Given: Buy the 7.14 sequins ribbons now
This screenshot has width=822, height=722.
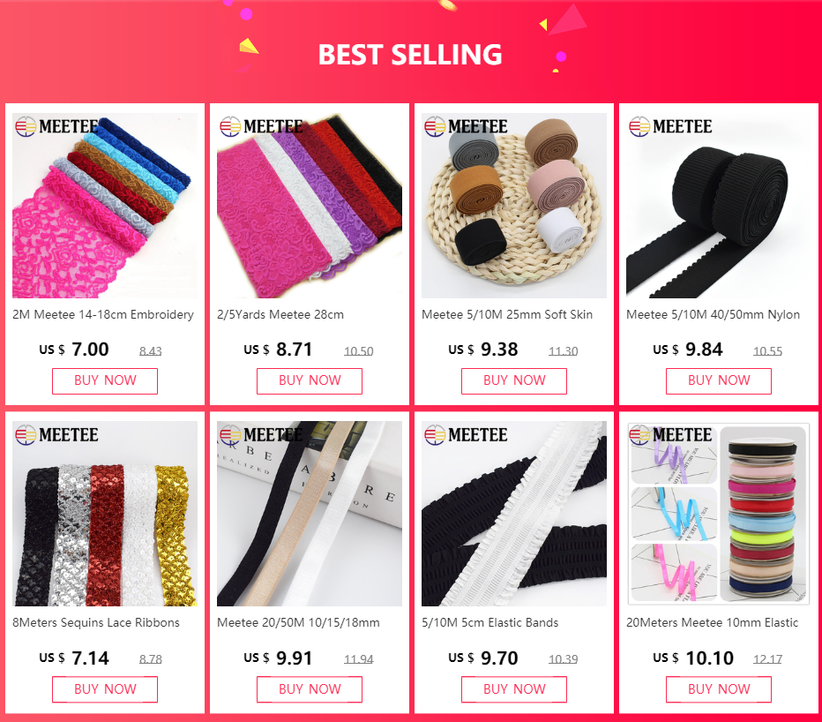Looking at the screenshot, I should point(105,689).
